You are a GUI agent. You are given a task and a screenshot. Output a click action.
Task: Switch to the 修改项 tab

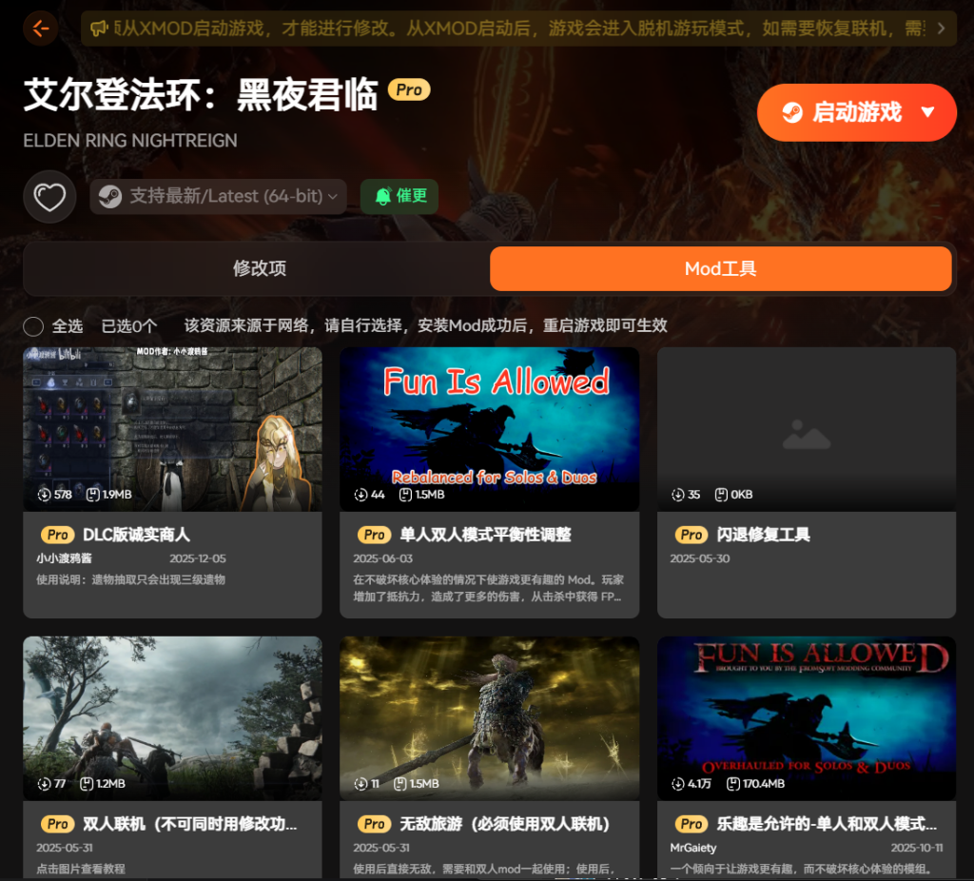pyautogui.click(x=260, y=268)
